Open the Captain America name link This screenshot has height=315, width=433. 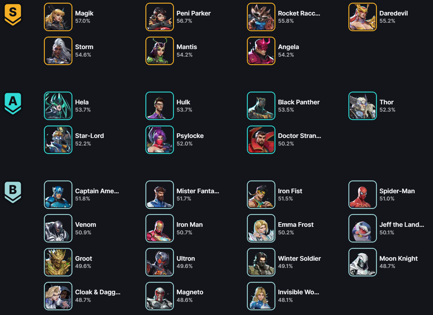97,191
